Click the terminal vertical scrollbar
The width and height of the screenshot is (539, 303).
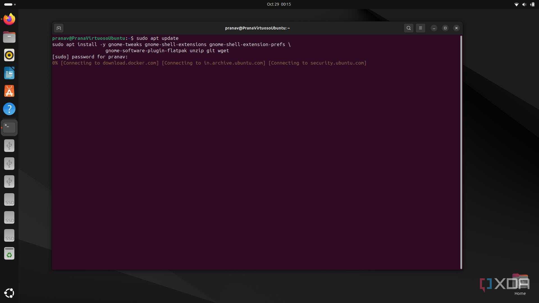coord(461,152)
